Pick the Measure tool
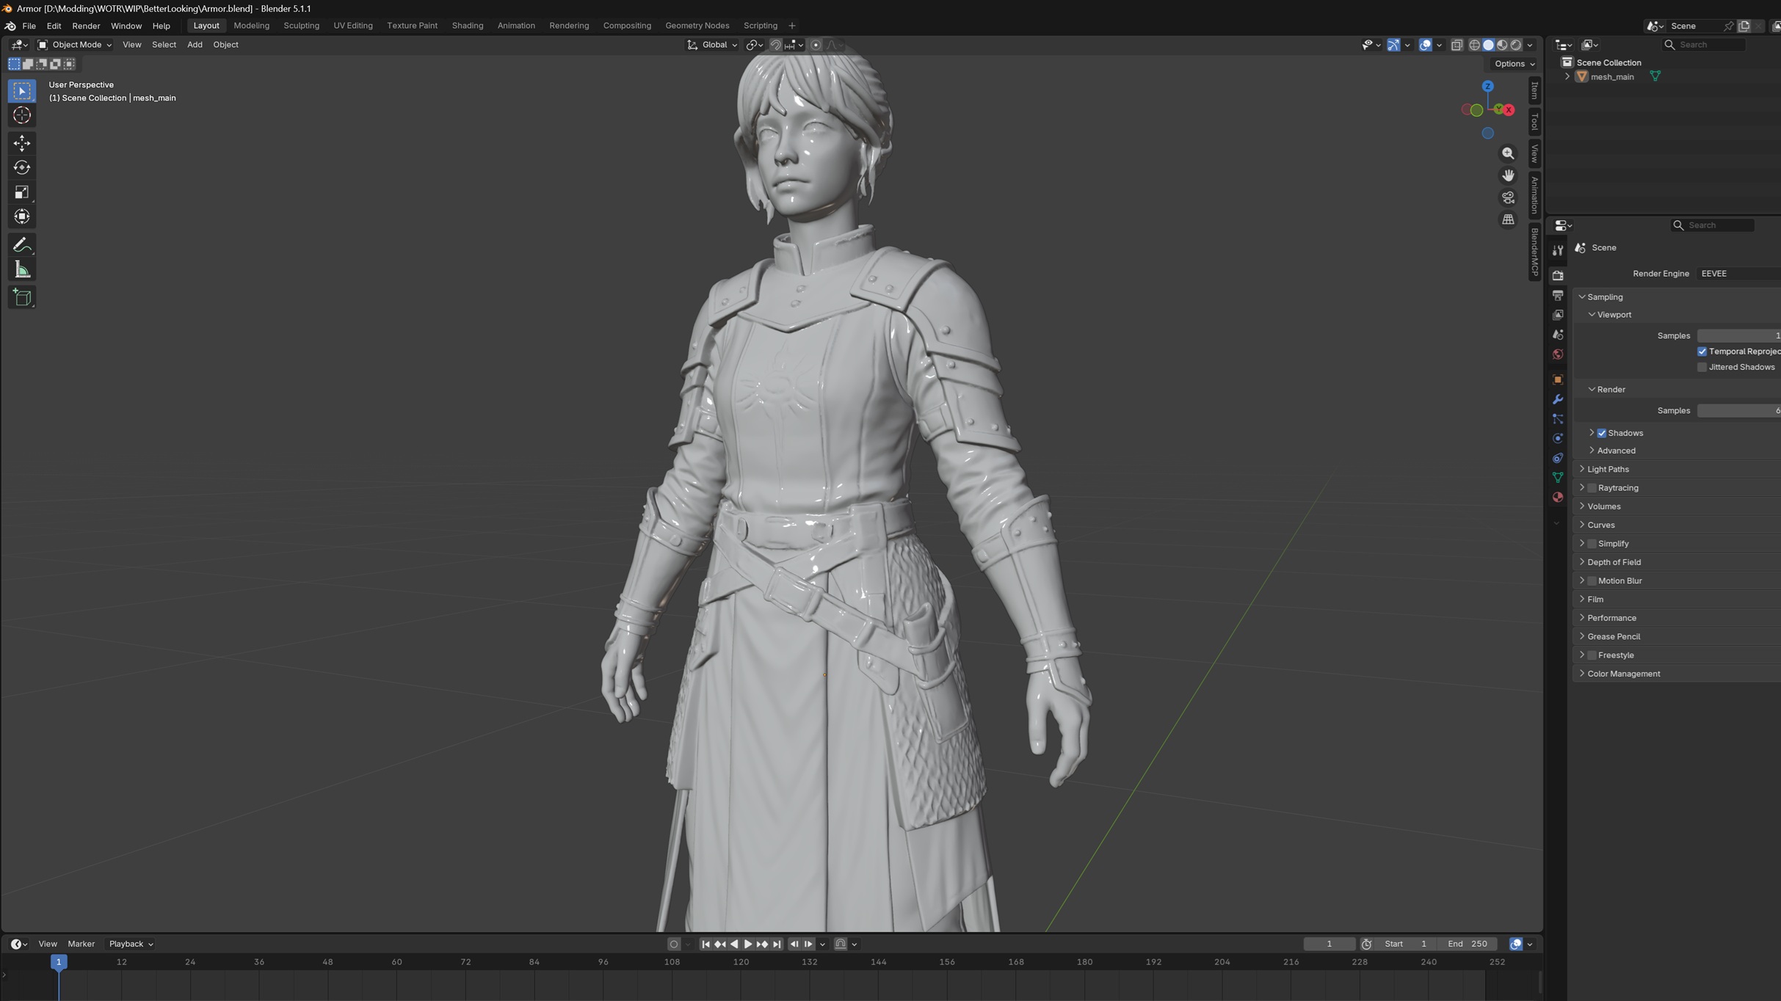 [x=22, y=270]
